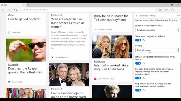
Task: Click Huffington Post UK source label
Action: (105, 29)
